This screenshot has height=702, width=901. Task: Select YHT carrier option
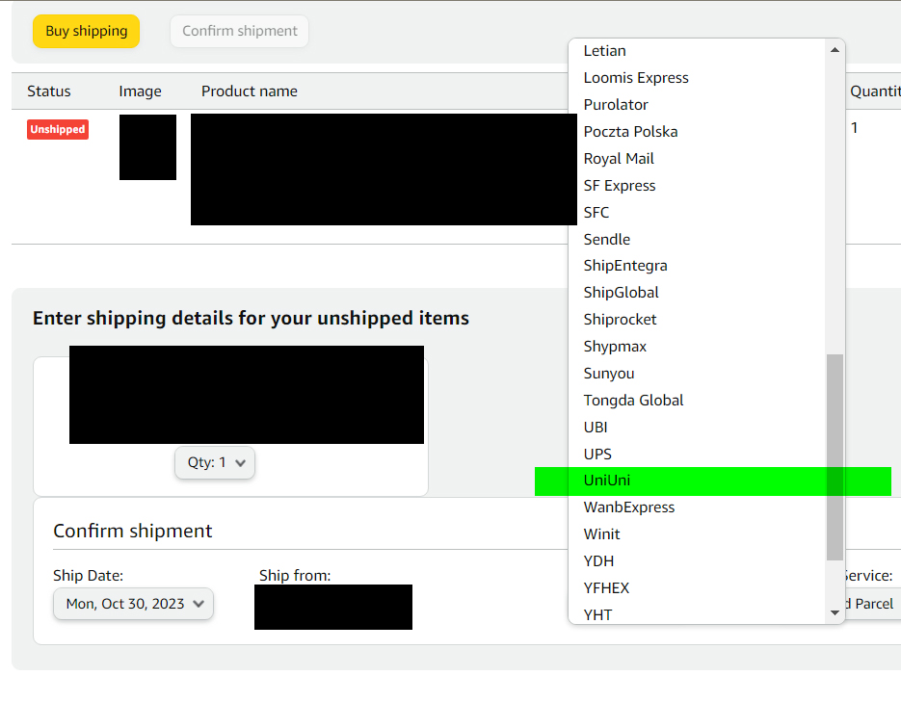tap(697, 613)
